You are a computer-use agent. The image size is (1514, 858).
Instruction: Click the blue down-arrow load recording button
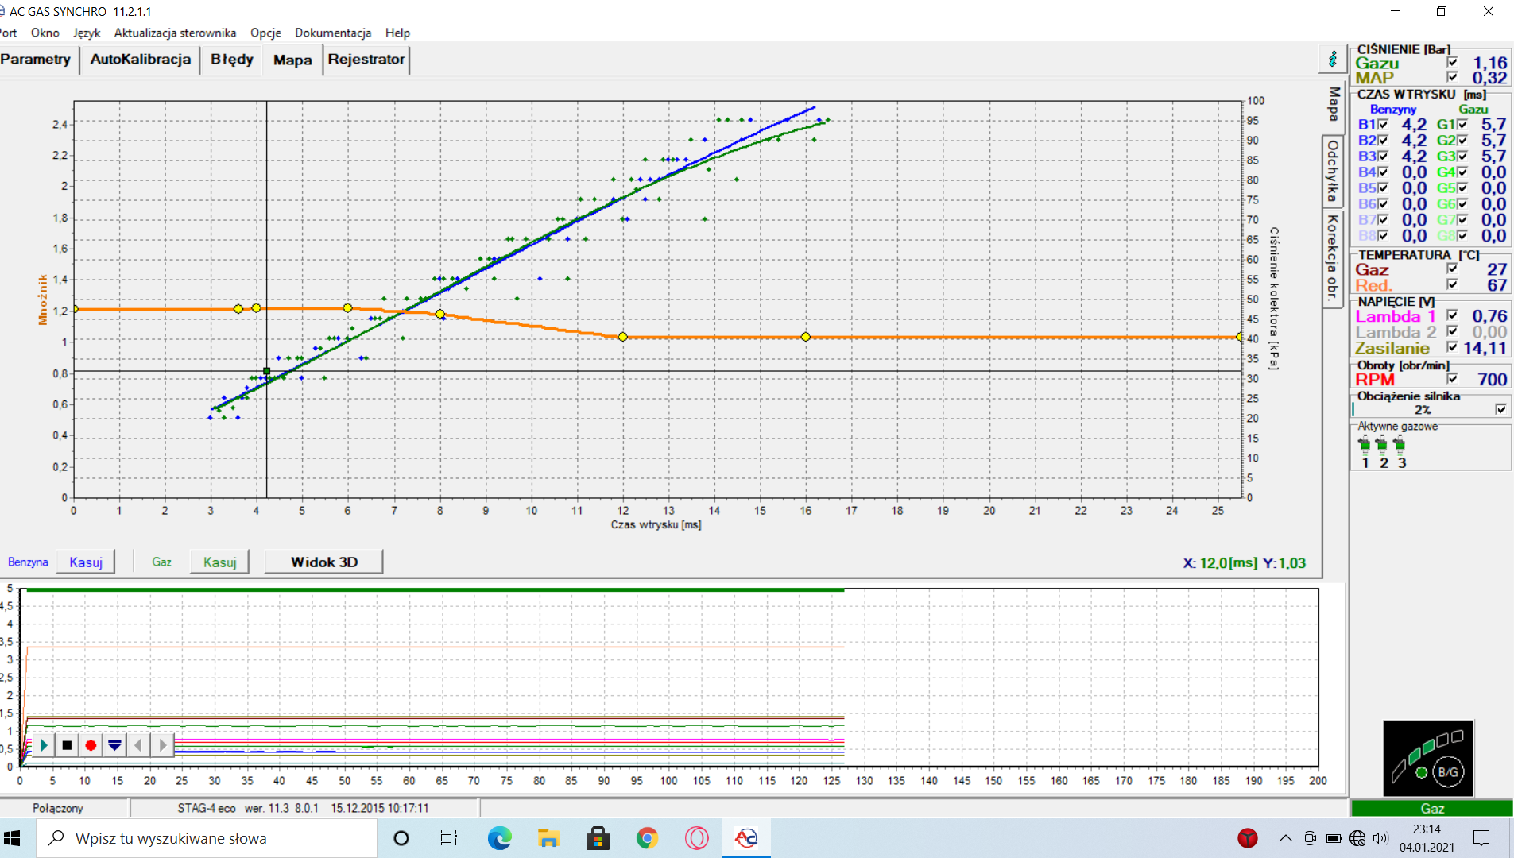point(114,745)
